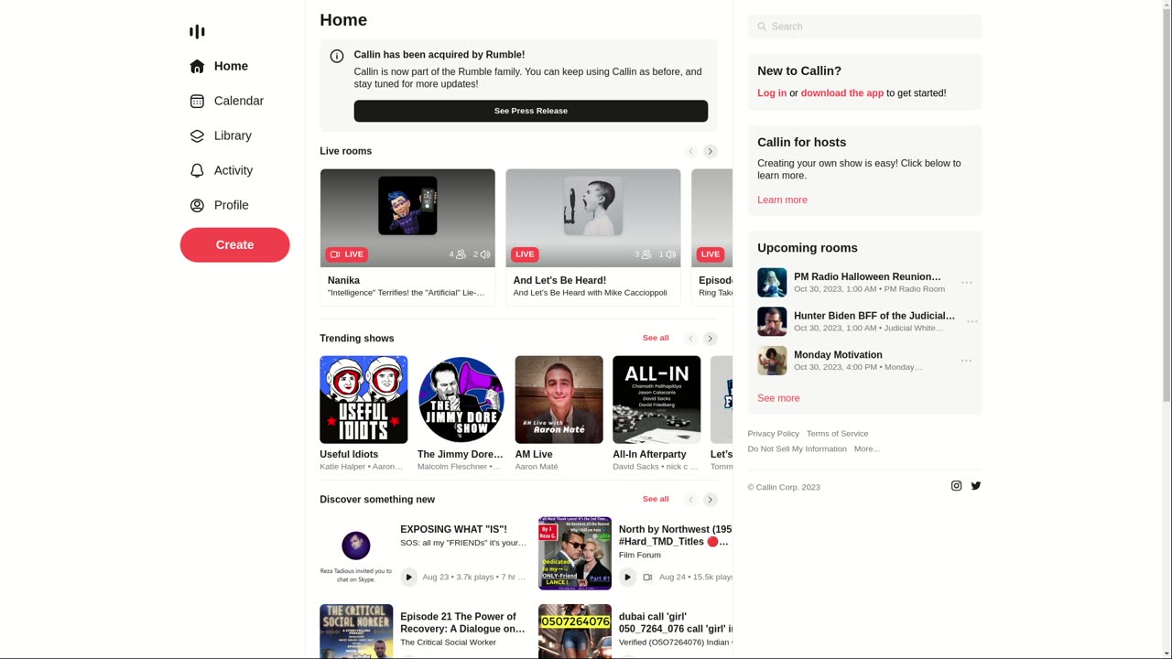Go to the Profile page
Viewport: 1172px width, 659px height.
(219, 205)
